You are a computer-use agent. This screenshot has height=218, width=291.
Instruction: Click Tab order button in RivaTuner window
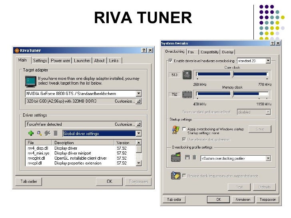click(x=29, y=182)
